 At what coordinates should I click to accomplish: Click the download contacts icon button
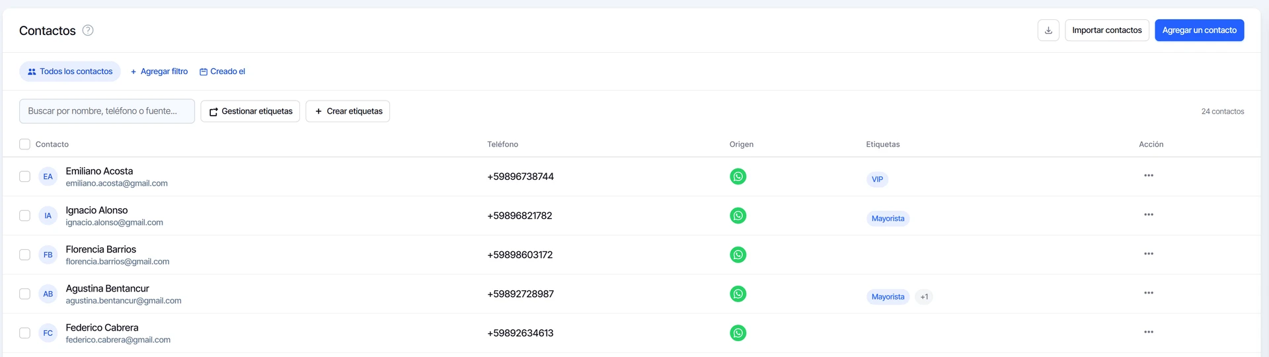pyautogui.click(x=1048, y=30)
